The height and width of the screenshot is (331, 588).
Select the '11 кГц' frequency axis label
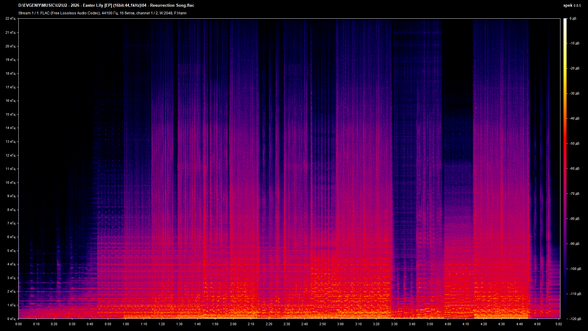(10, 169)
